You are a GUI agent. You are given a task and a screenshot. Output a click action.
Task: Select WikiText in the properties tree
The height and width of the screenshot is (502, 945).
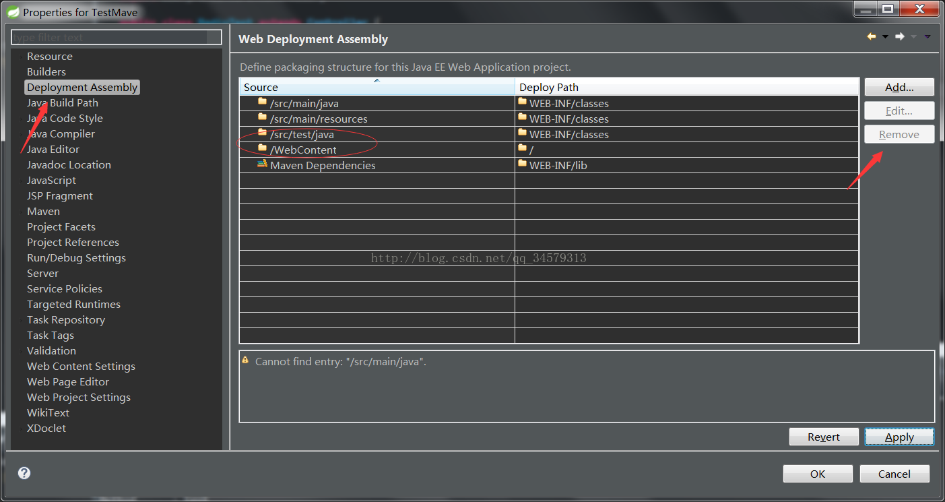pyautogui.click(x=48, y=413)
